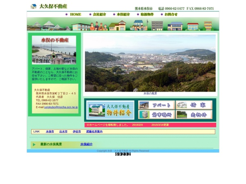Image resolution: width=246 pixels, height=184 pixels.
Task: Click the 水俣の不動産 coastal photo thumbnail
Action: coord(54,50)
